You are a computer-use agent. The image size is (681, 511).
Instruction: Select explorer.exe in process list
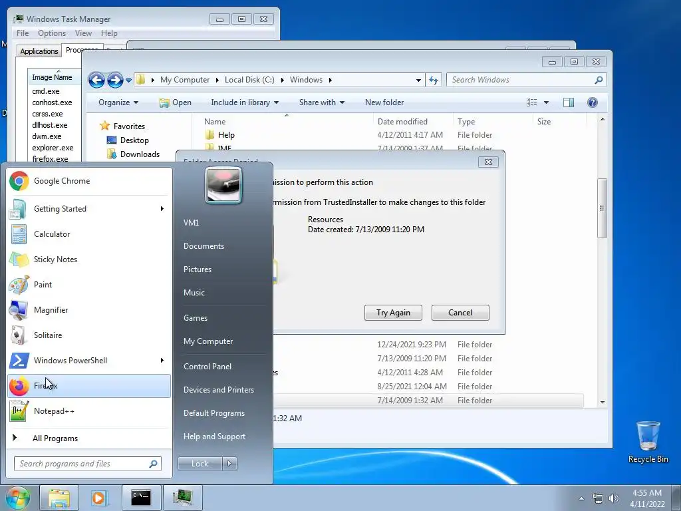tap(53, 148)
